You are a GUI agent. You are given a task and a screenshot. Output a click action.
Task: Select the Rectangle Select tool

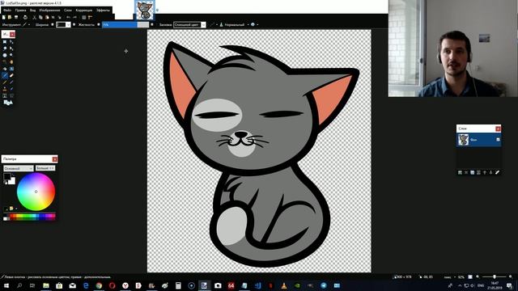(5, 42)
